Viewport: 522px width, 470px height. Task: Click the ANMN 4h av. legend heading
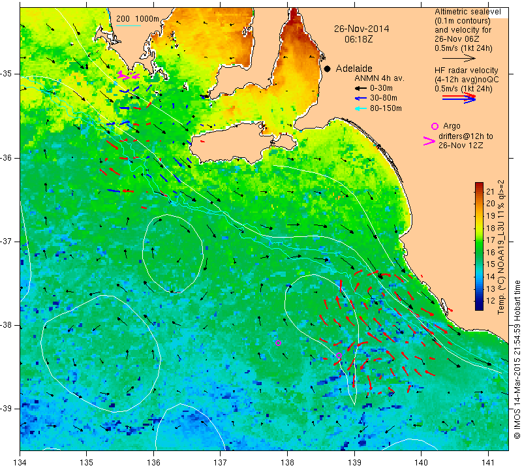pos(379,78)
